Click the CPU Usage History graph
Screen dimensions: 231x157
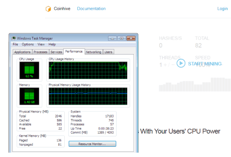coord(88,70)
